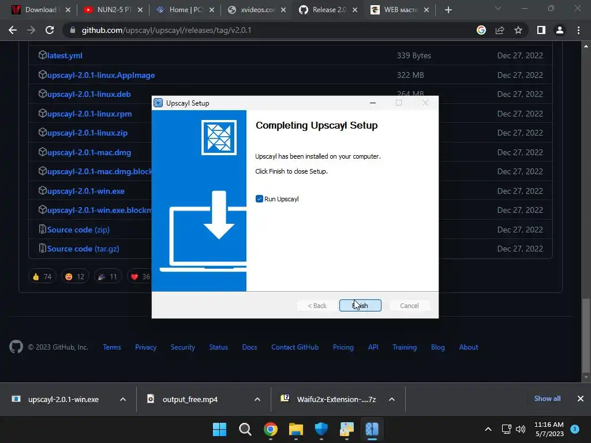Viewport: 591px width, 443px height.
Task: Minimize the Upscayl Setup dialog
Action: coord(373,103)
